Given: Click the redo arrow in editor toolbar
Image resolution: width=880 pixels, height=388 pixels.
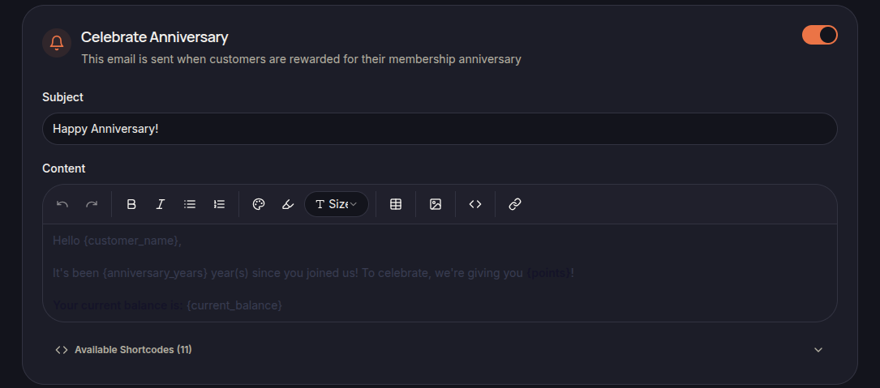Looking at the screenshot, I should point(92,204).
